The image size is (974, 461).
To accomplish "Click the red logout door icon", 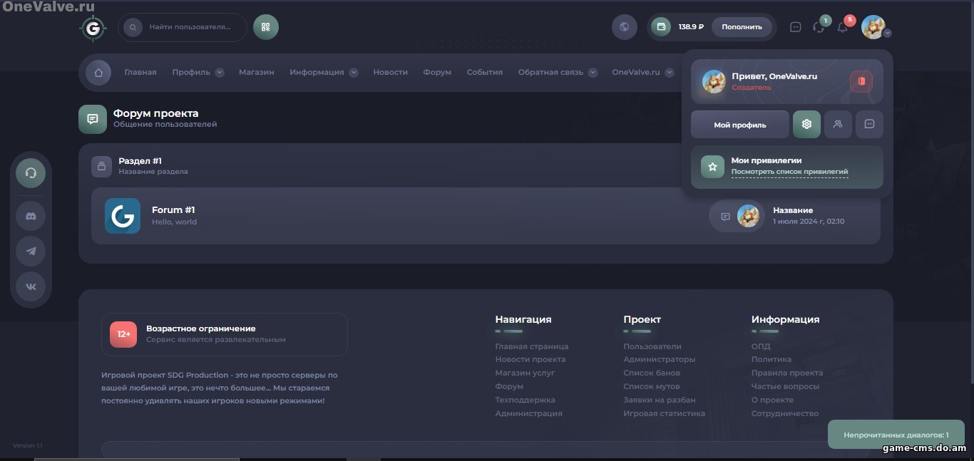I will 861,81.
